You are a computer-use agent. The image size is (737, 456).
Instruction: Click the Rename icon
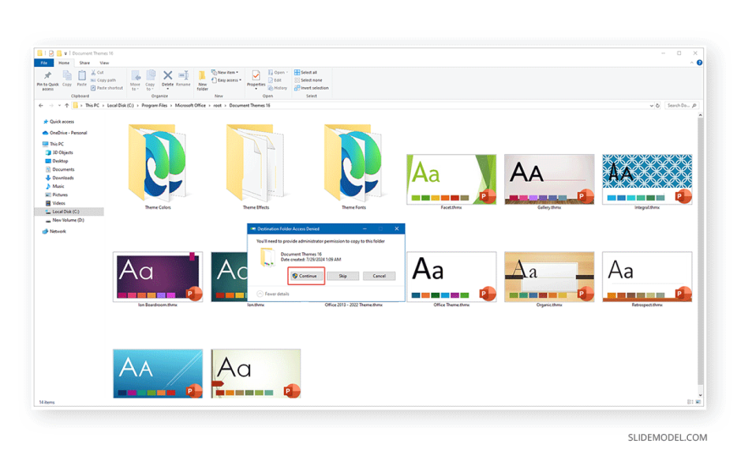tap(183, 75)
